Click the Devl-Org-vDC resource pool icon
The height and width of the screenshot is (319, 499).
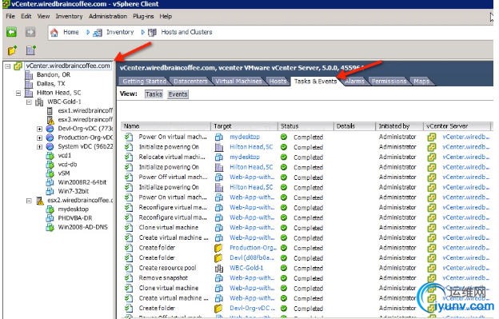click(50, 129)
